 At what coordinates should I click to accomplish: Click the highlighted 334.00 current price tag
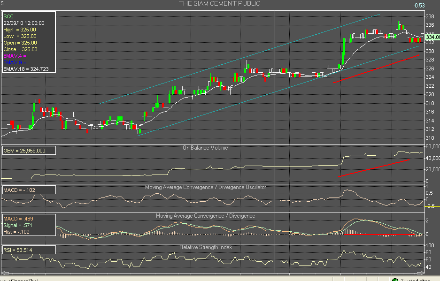432,37
